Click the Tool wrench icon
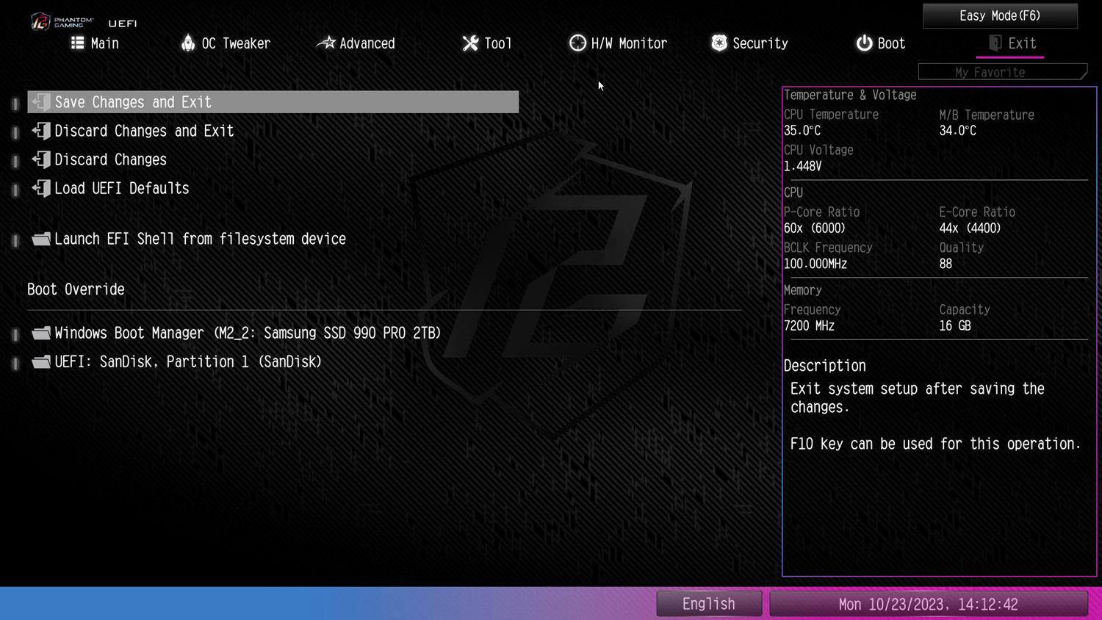 tap(470, 43)
